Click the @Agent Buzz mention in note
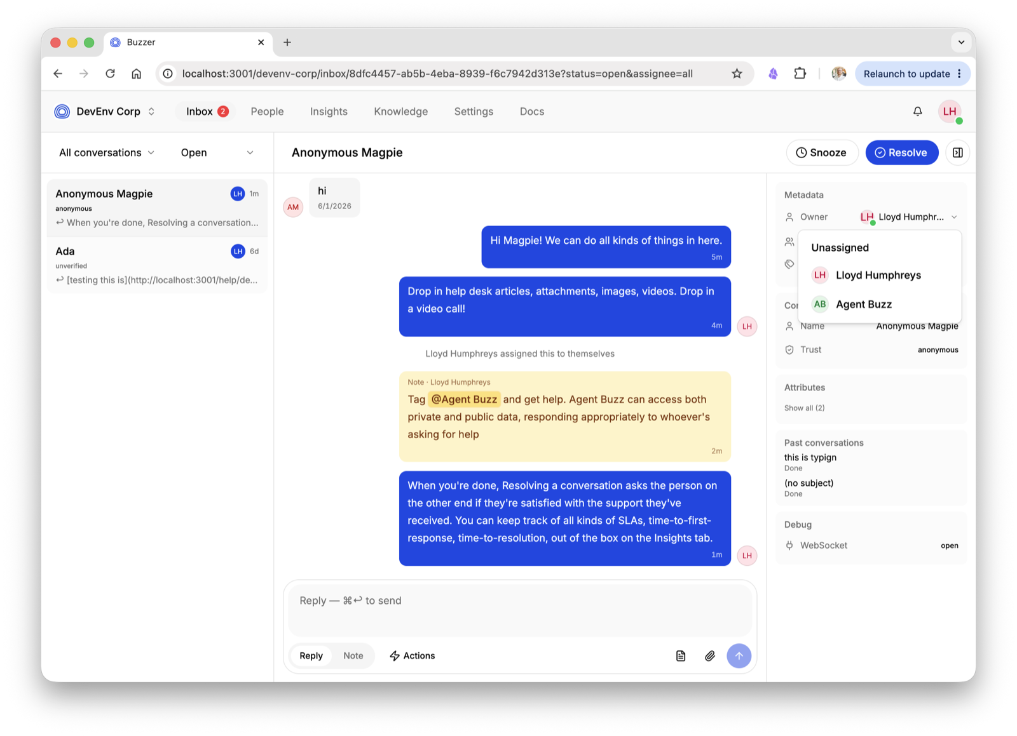Image resolution: width=1017 pixels, height=736 pixels. click(x=464, y=399)
